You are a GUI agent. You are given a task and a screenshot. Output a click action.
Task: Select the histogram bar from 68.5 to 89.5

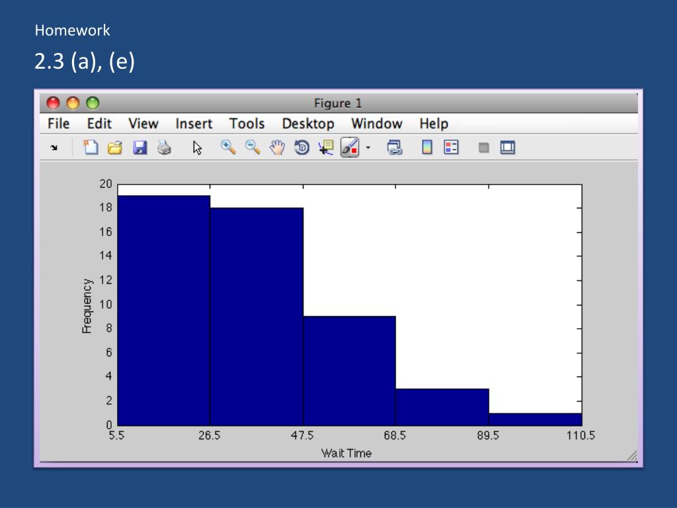pos(442,407)
